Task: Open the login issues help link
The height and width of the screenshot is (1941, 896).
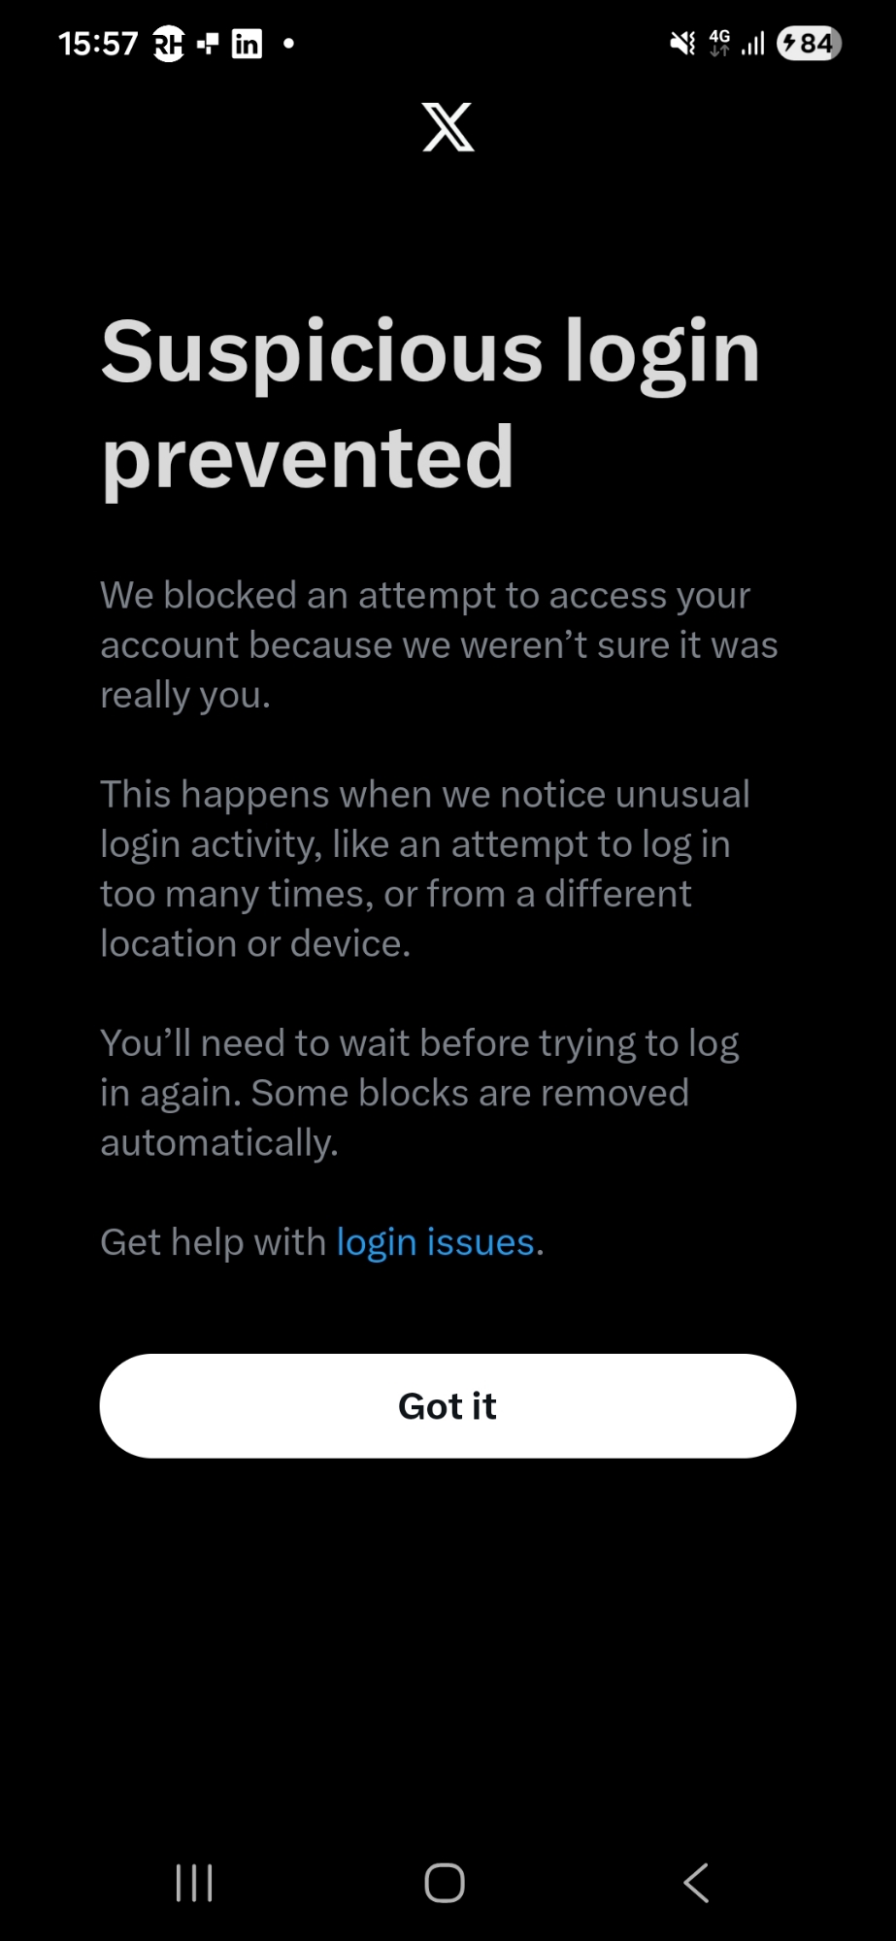Action: point(436,1242)
